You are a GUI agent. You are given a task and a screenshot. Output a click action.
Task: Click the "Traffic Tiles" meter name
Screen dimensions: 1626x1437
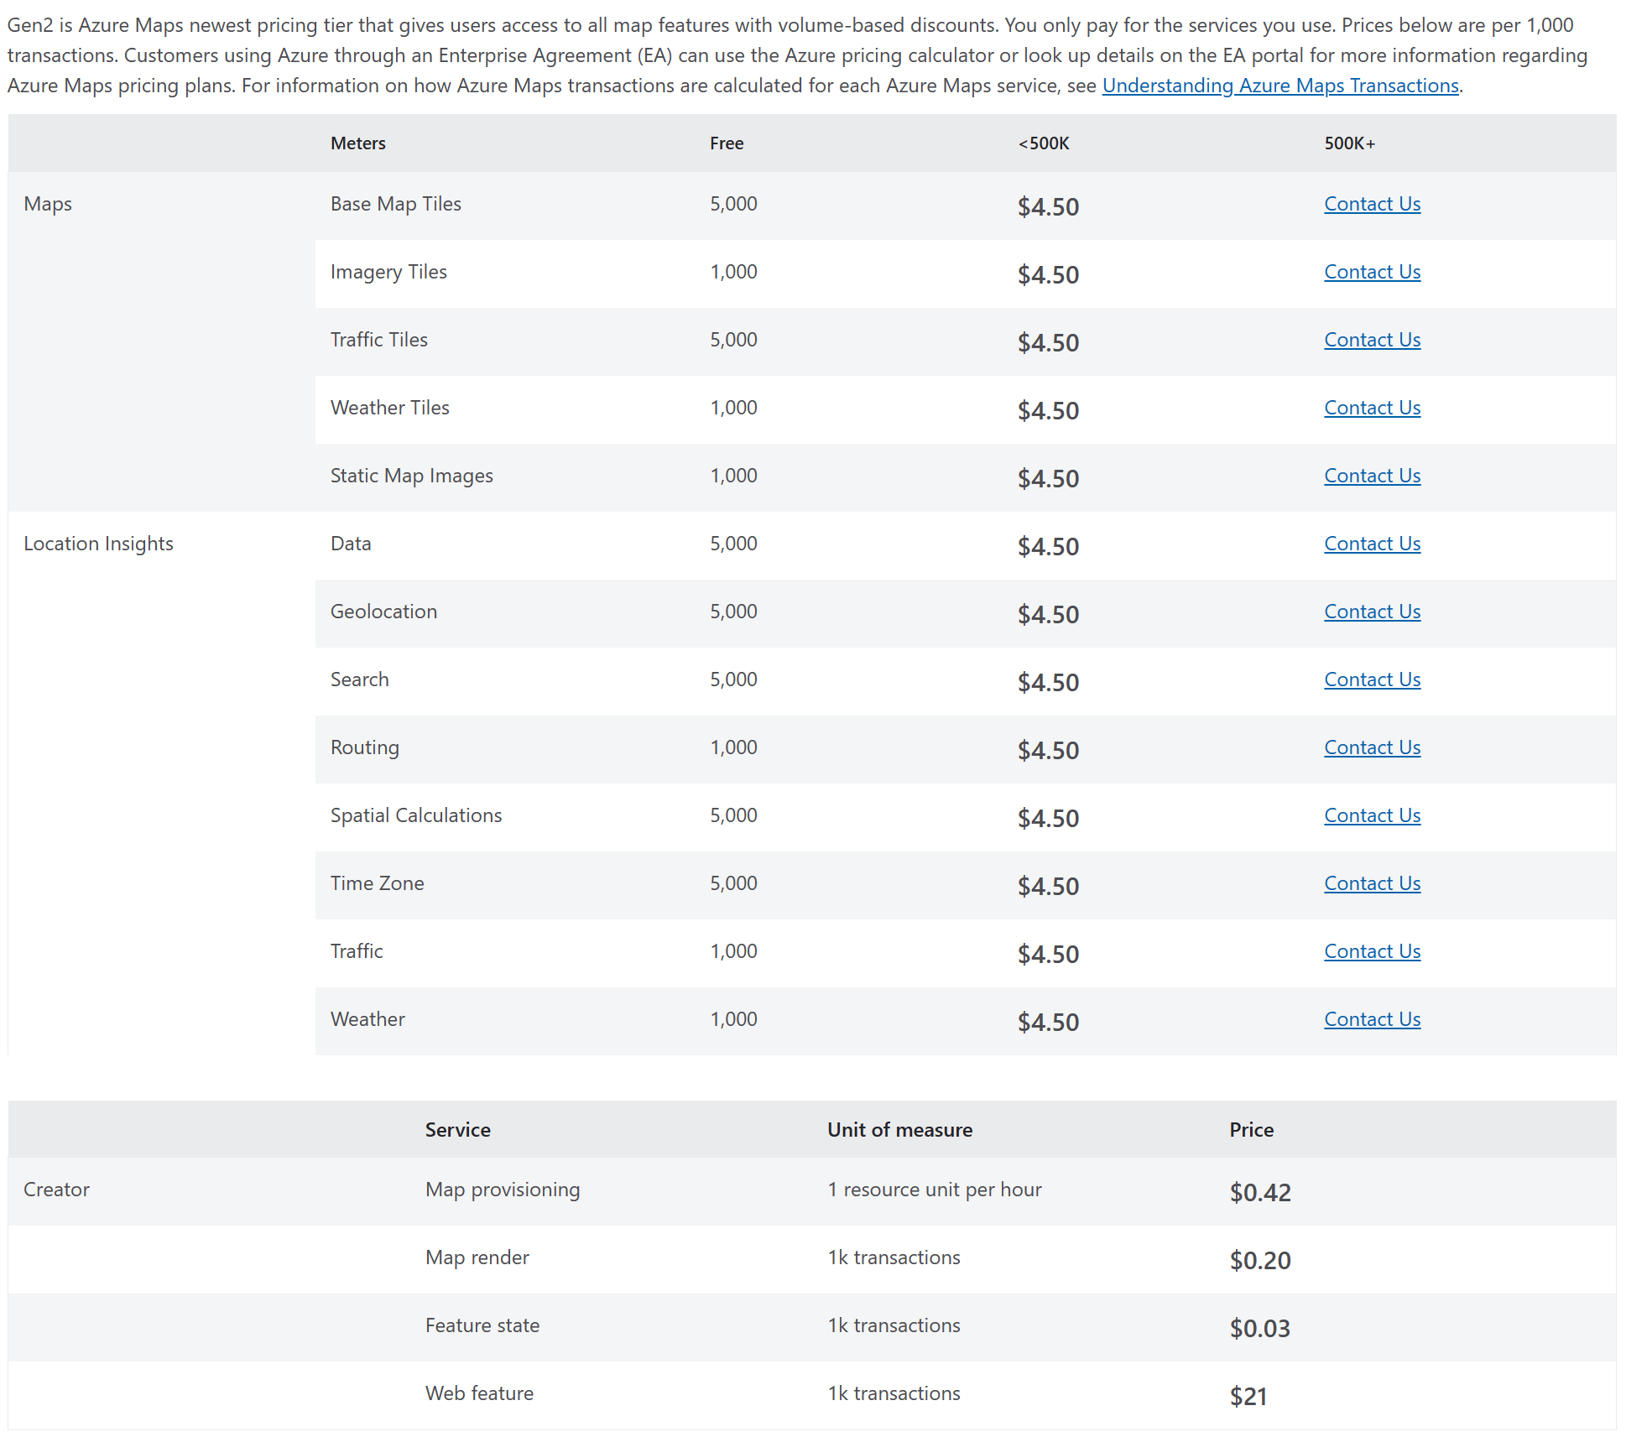pos(379,340)
